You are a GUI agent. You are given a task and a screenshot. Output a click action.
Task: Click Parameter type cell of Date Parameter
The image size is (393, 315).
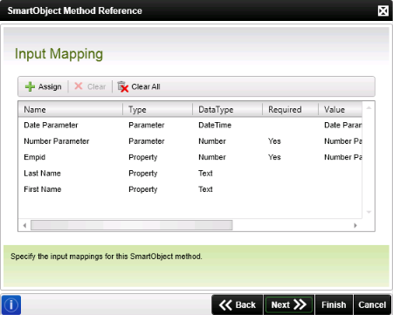(147, 125)
